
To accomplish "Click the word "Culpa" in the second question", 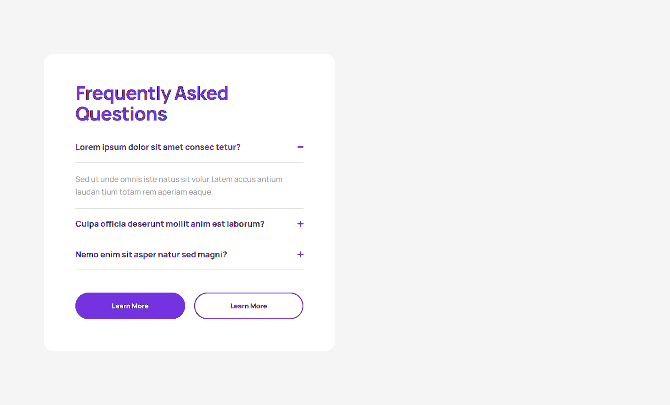I will (x=87, y=224).
